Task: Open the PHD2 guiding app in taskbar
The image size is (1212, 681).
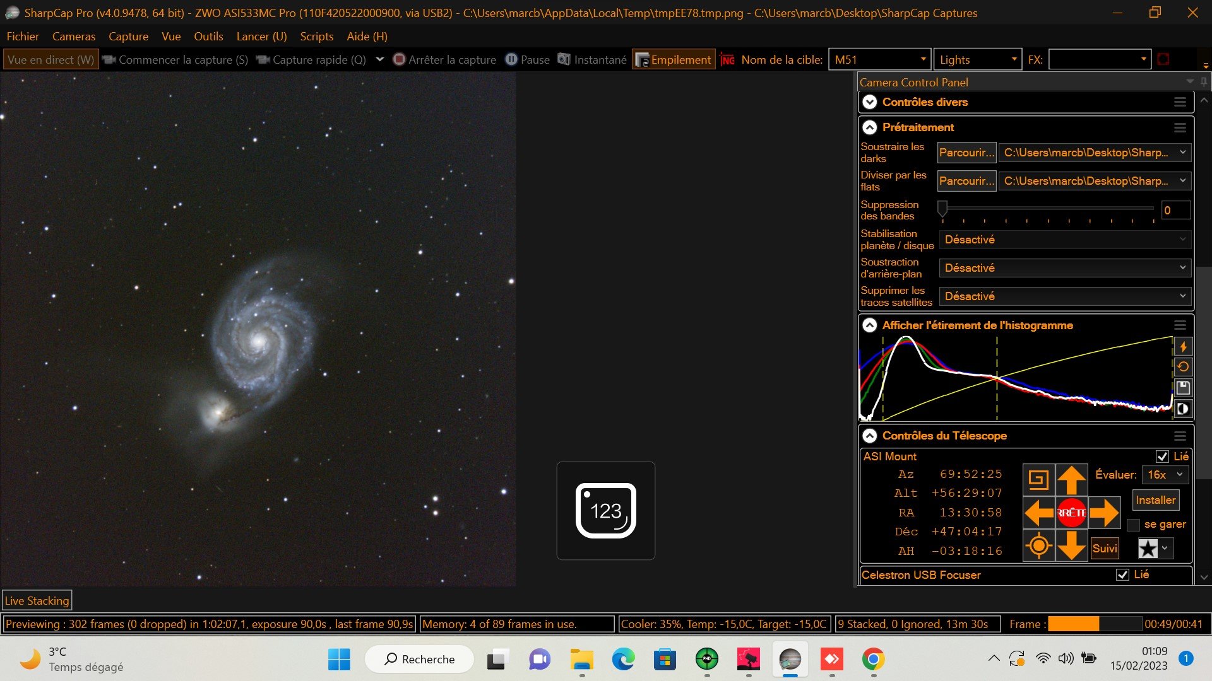Action: 707,660
